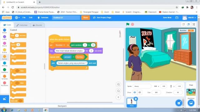Edit the project title field
This screenshot has height=112, width=200.
[66, 17]
